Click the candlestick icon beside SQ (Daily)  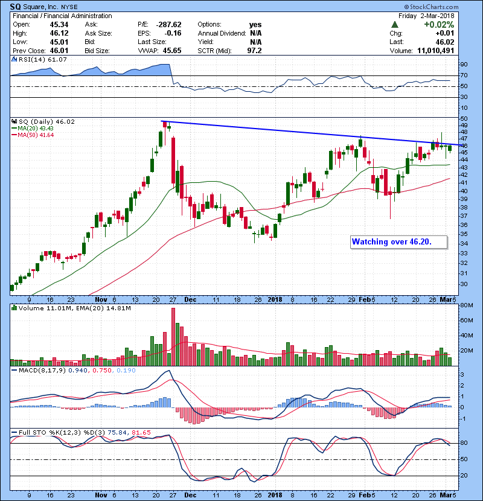pos(14,121)
